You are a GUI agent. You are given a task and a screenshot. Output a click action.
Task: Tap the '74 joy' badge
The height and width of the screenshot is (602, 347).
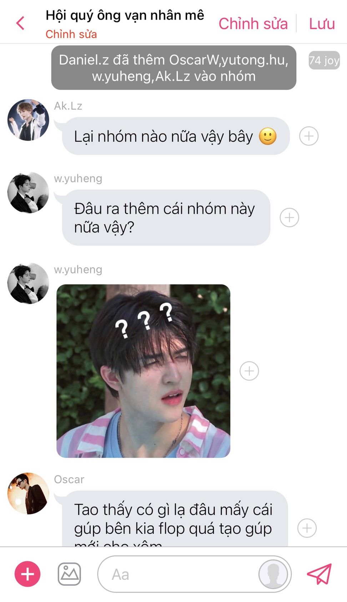[324, 60]
